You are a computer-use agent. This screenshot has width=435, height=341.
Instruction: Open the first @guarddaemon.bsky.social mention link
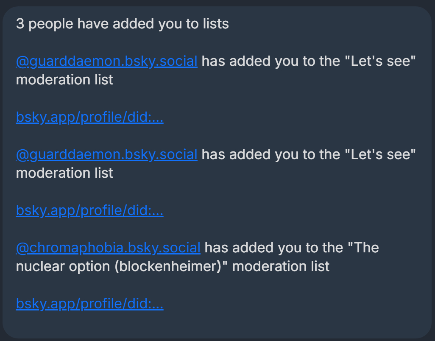[106, 61]
